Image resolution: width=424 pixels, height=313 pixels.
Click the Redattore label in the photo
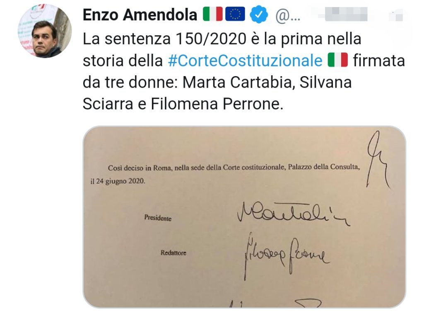coord(173,253)
